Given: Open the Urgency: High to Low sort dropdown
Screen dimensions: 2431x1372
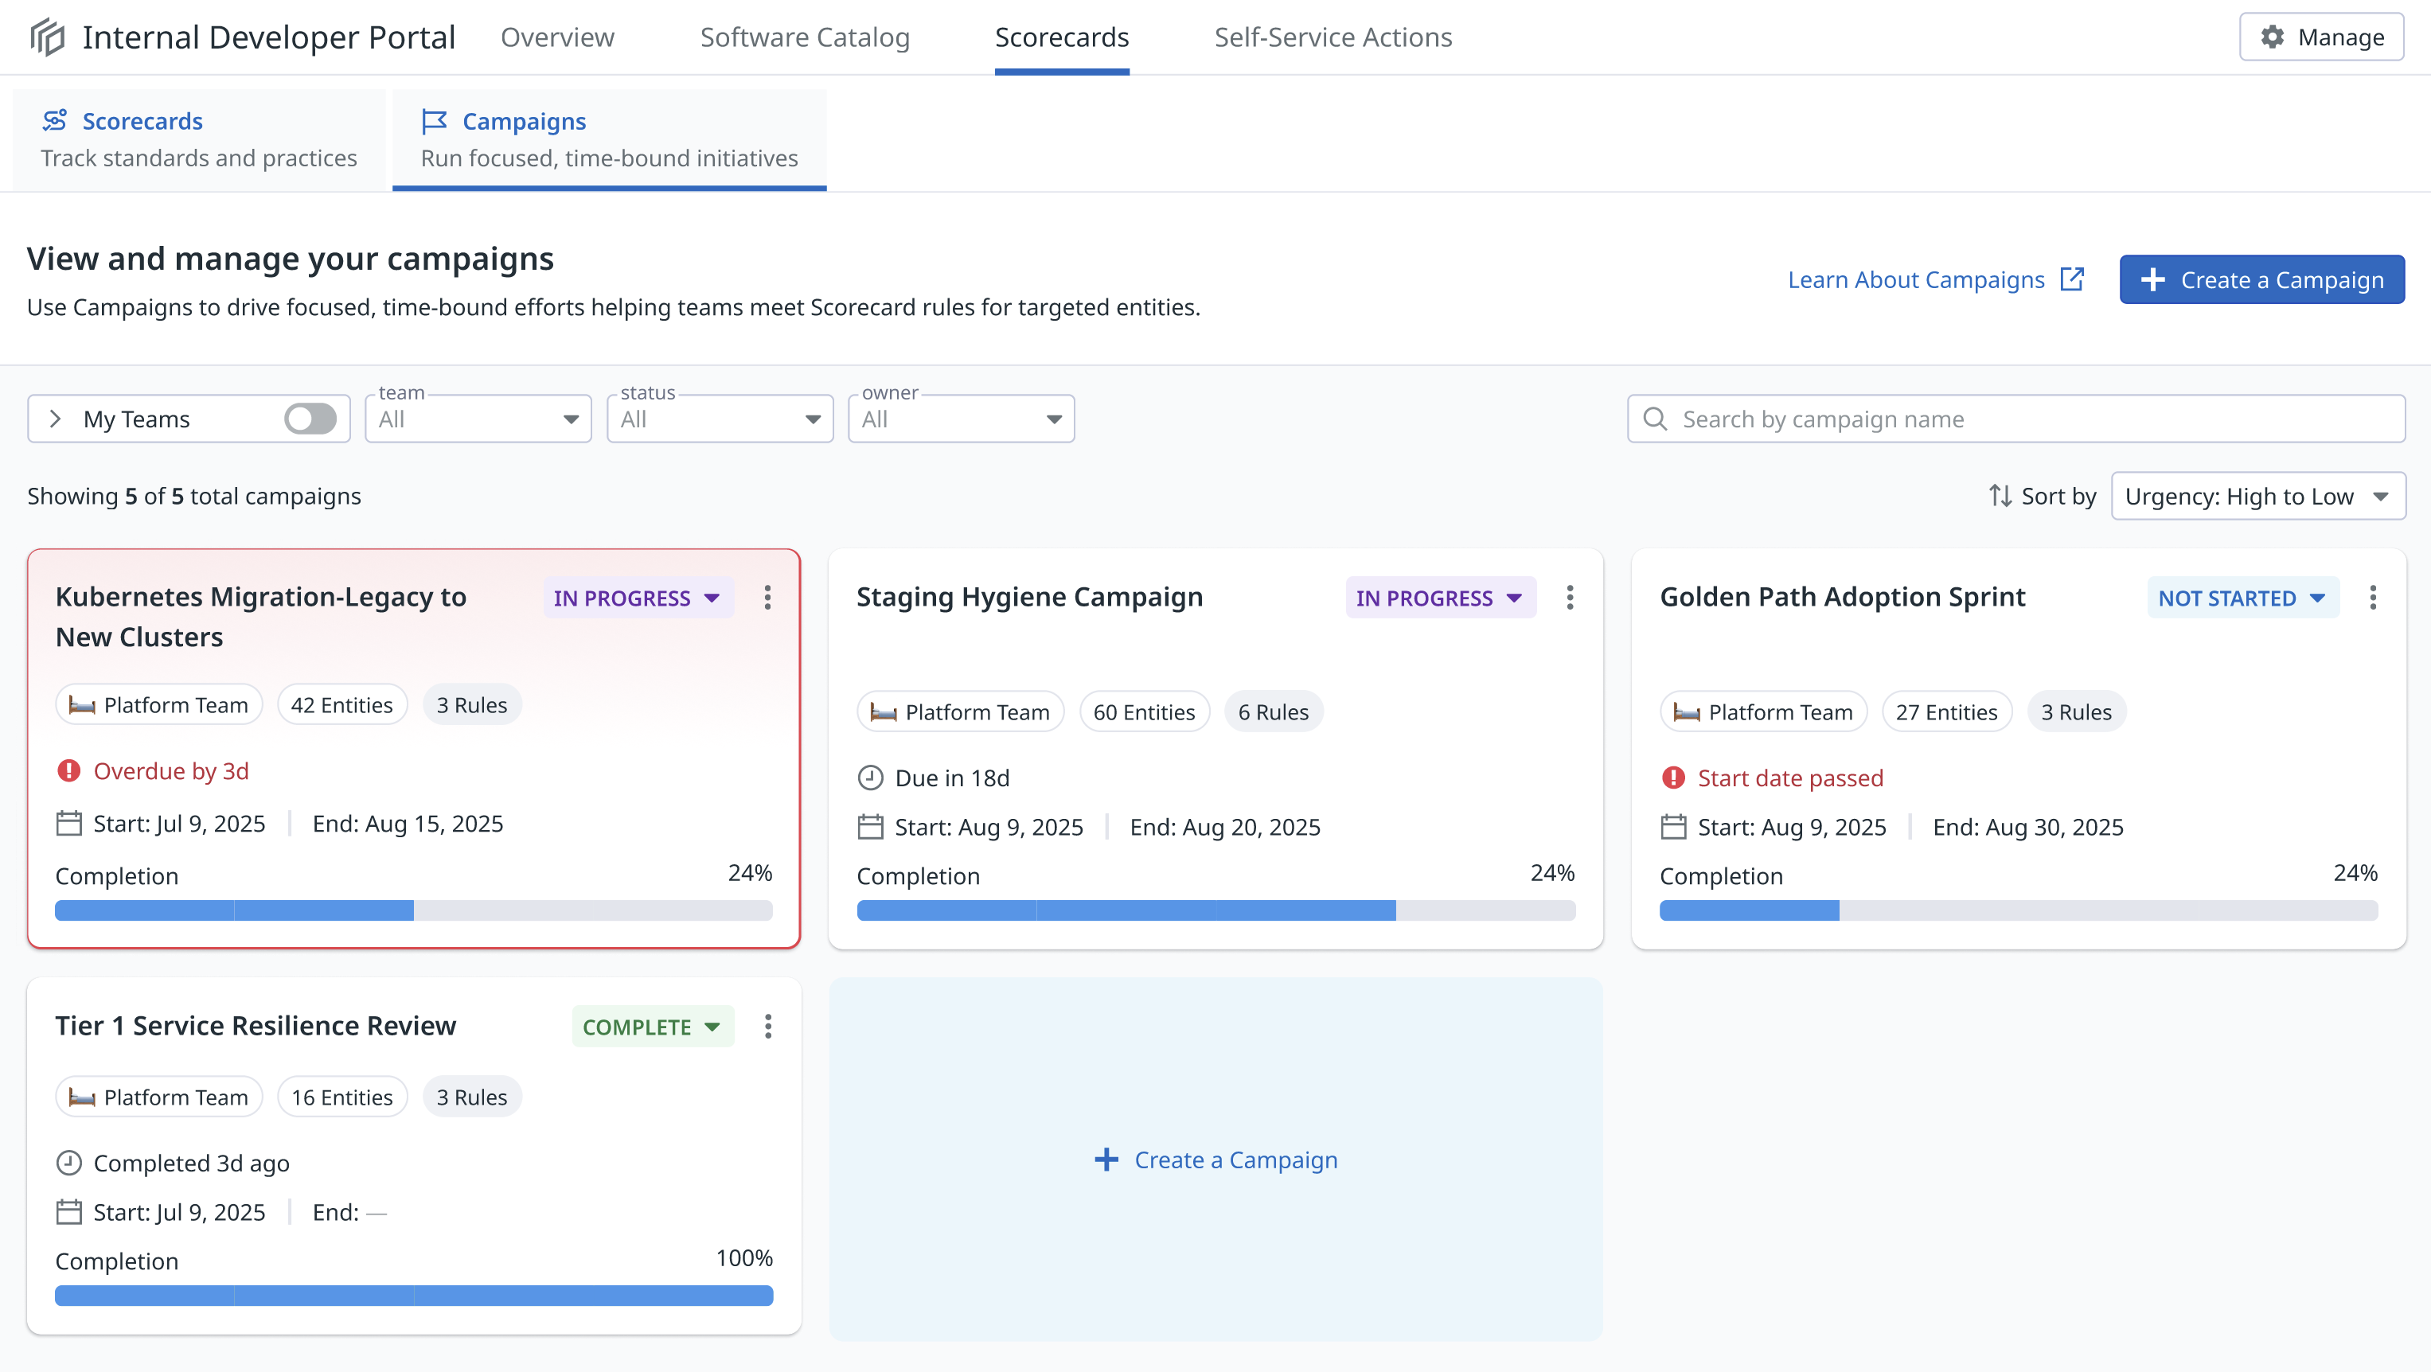Looking at the screenshot, I should pyautogui.click(x=2257, y=497).
